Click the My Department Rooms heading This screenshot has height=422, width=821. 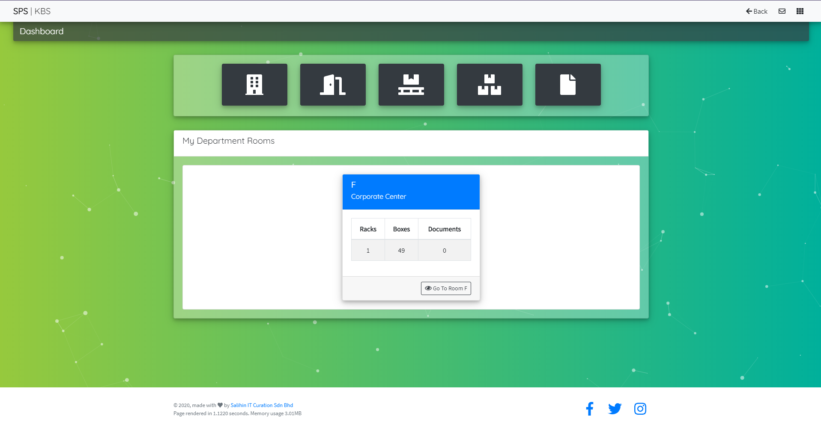coord(228,141)
